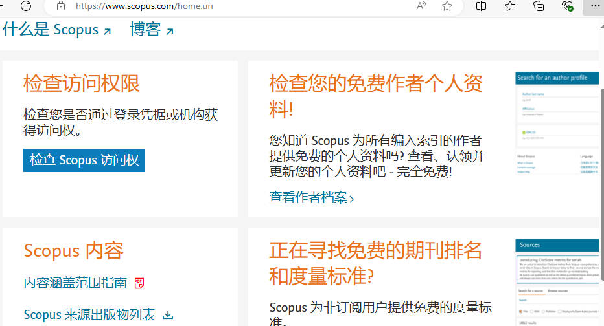Image resolution: width=604 pixels, height=326 pixels.
Task: Activate the Read aloud icon
Action: [421, 6]
